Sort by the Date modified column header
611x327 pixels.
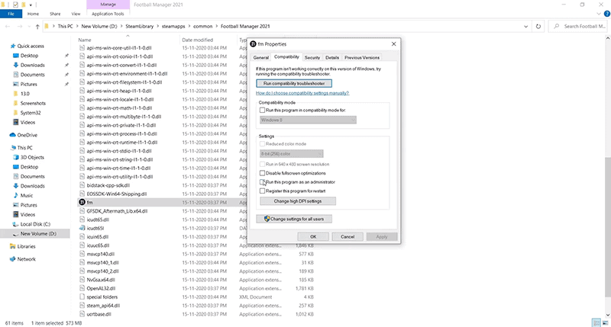(197, 40)
